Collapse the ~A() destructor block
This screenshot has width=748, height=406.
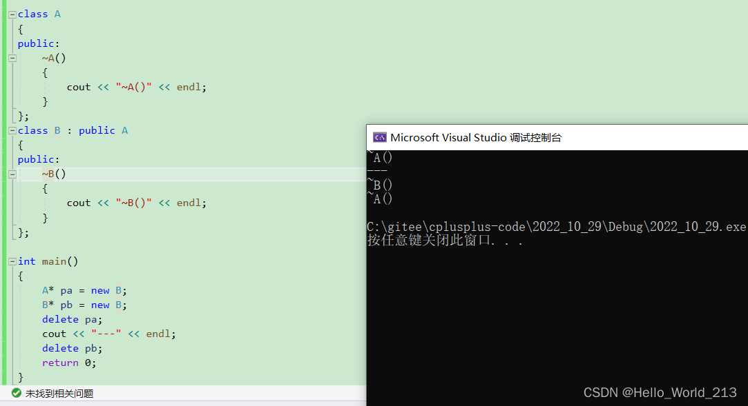(12, 58)
